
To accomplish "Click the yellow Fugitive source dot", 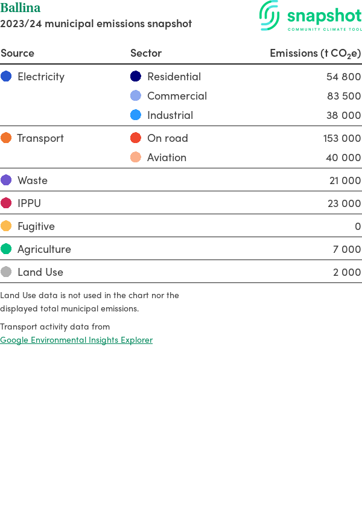I will (6, 226).
